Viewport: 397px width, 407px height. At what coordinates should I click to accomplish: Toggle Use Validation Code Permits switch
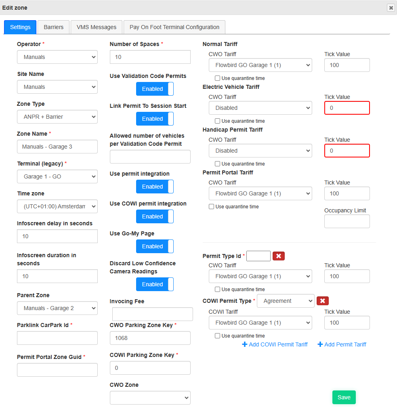pyautogui.click(x=155, y=89)
